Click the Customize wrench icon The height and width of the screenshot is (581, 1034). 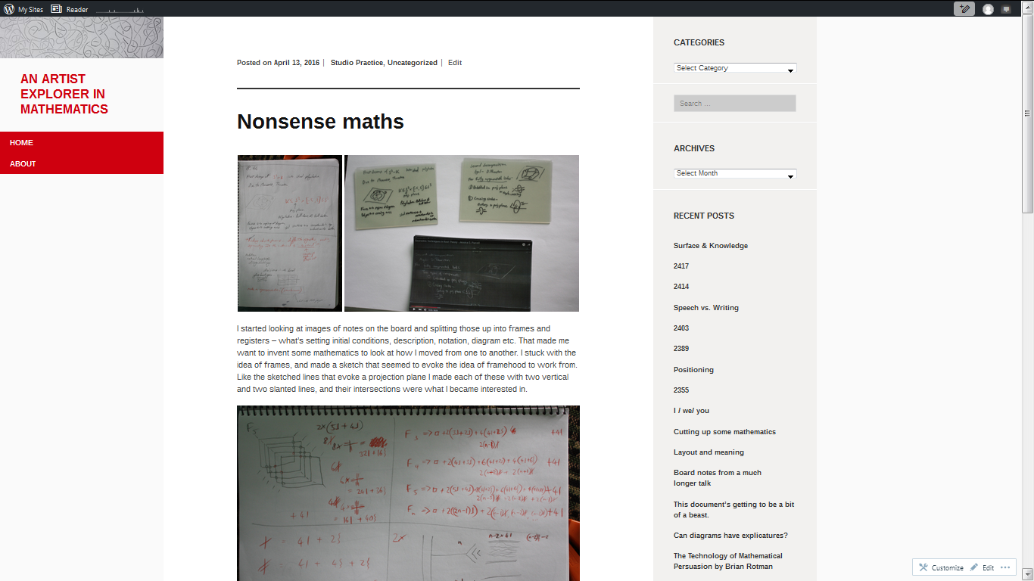(x=923, y=567)
